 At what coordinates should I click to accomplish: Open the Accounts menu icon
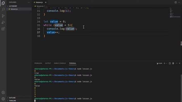(3, 92)
